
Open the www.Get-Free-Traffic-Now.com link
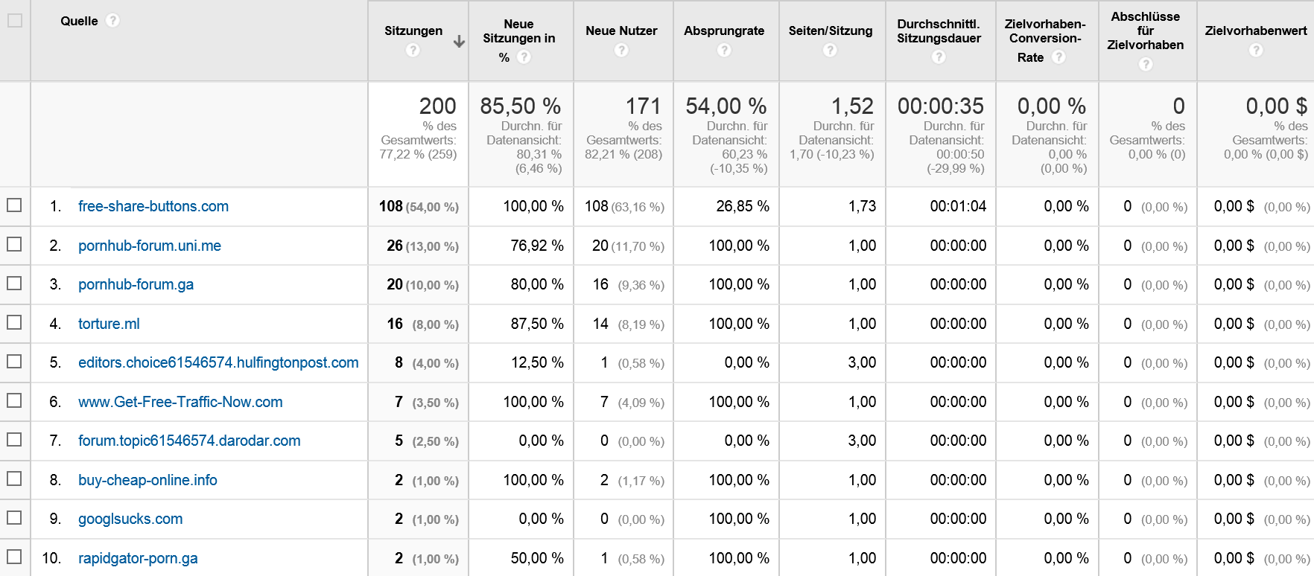(x=180, y=402)
